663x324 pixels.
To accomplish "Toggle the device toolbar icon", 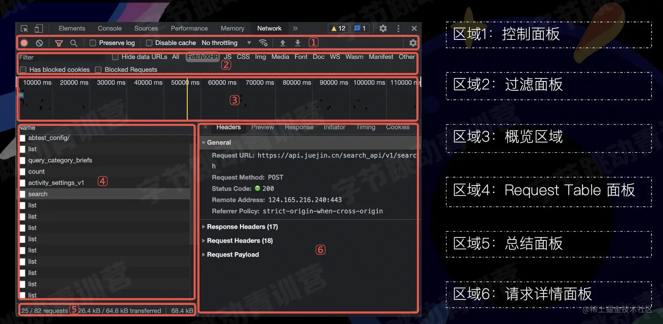I will point(39,28).
